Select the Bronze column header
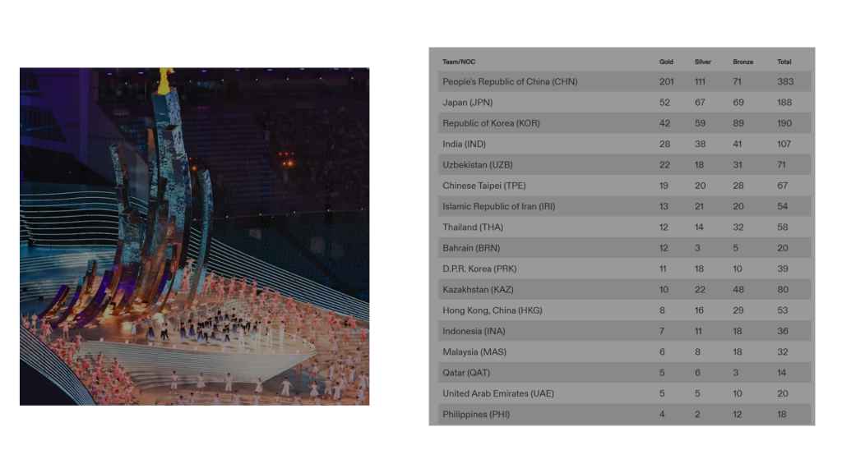This screenshot has height=473, width=842. click(743, 62)
